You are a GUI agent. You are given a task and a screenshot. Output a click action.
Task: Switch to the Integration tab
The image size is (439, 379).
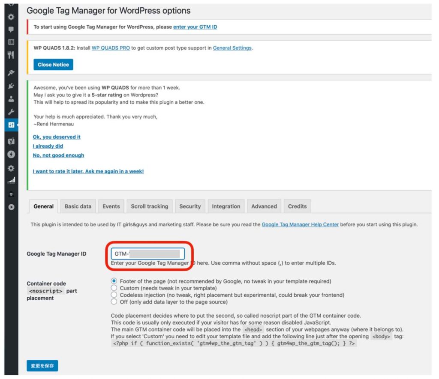226,206
